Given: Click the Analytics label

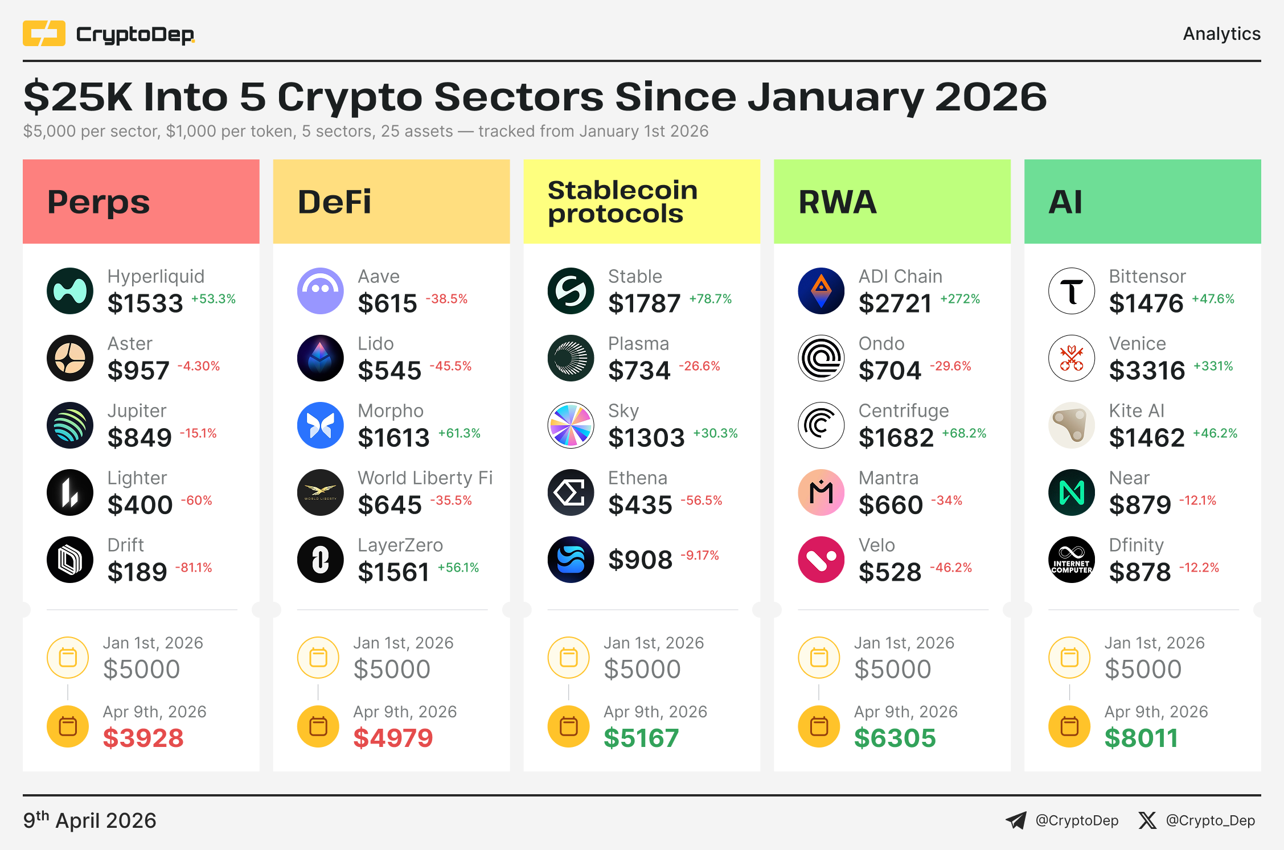Looking at the screenshot, I should [1221, 34].
